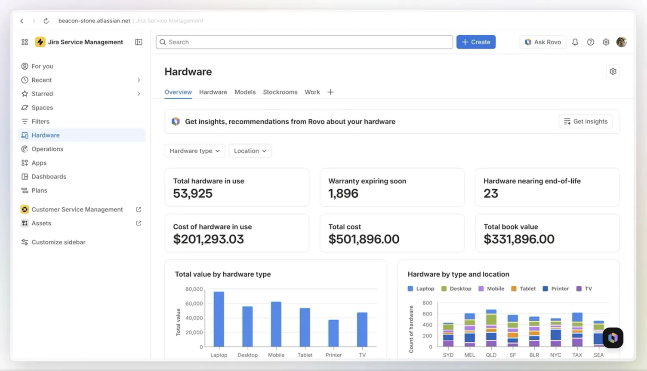Image resolution: width=647 pixels, height=371 pixels.
Task: Go back with browser back arrow
Action: point(22,21)
